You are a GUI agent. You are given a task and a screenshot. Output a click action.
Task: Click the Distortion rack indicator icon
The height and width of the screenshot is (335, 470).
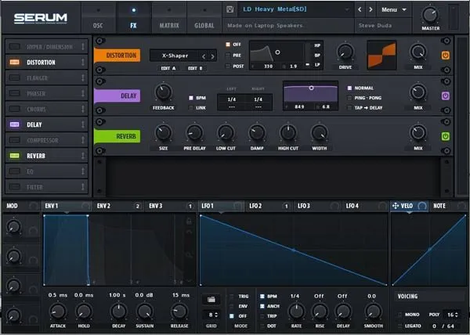point(14,63)
